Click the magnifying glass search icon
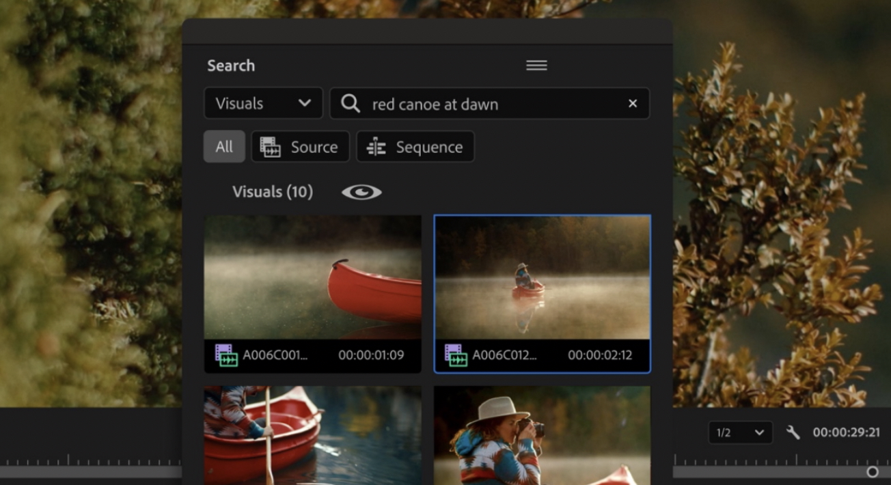Screen dimensions: 891x485 coord(351,103)
